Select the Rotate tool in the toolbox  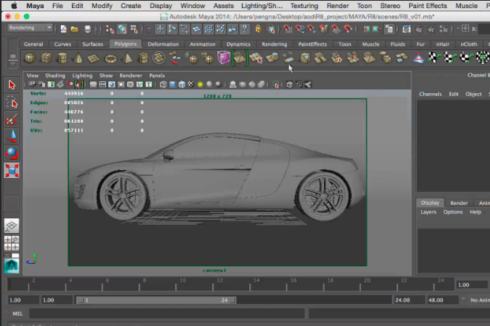pyautogui.click(x=12, y=154)
